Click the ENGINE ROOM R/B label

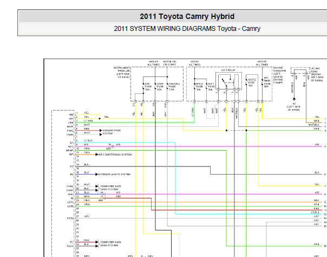(278, 75)
